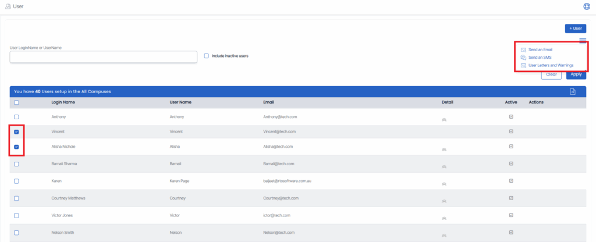This screenshot has width=596, height=242.
Task: Select the Barnali Sharma row checkbox
Action: tap(16, 164)
